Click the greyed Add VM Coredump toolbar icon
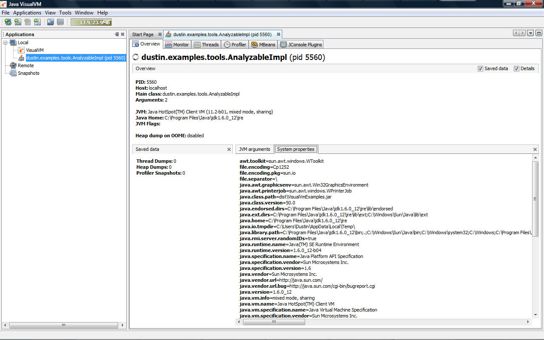The width and height of the screenshot is (544, 340). click(28, 22)
